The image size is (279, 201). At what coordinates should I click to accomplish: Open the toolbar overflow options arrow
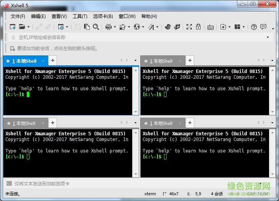pyautogui.click(x=273, y=29)
